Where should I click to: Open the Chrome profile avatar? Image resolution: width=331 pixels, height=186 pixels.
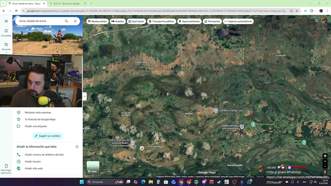pos(321,11)
